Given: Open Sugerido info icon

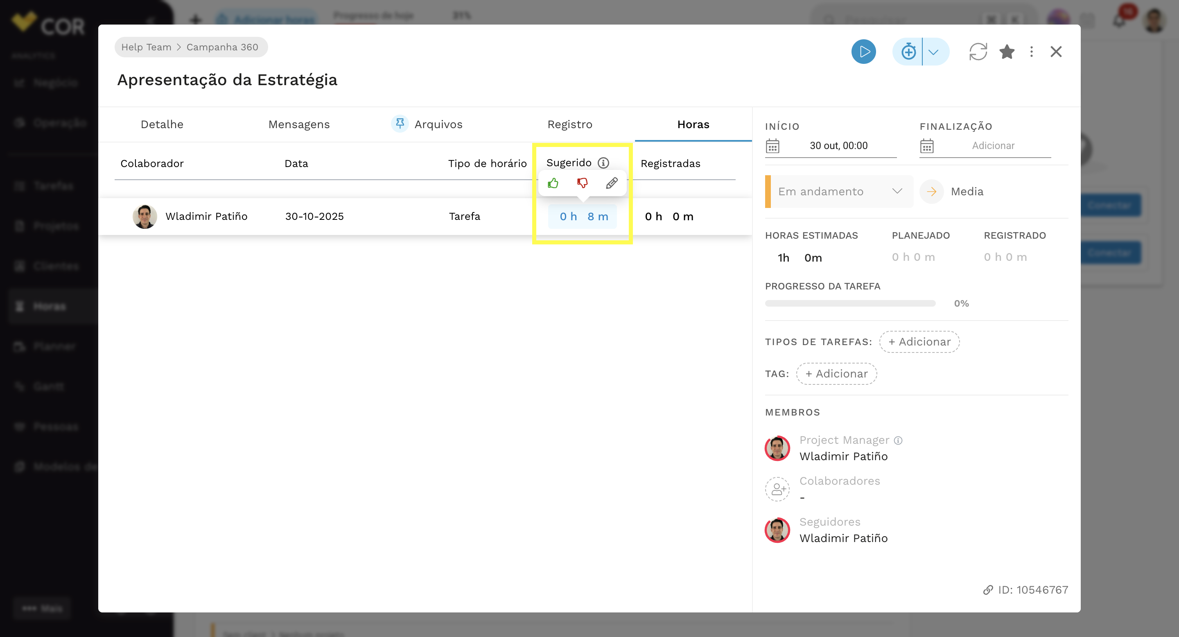Looking at the screenshot, I should (x=603, y=163).
